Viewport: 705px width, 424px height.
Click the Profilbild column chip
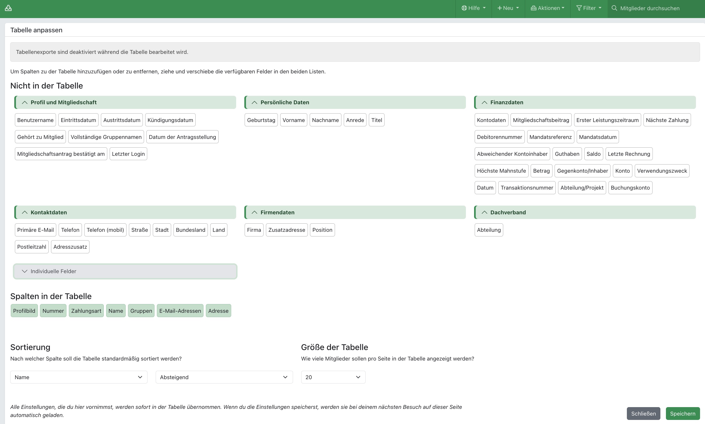tap(24, 311)
